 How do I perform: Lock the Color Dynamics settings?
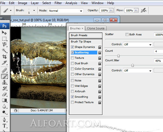tap(100, 69)
